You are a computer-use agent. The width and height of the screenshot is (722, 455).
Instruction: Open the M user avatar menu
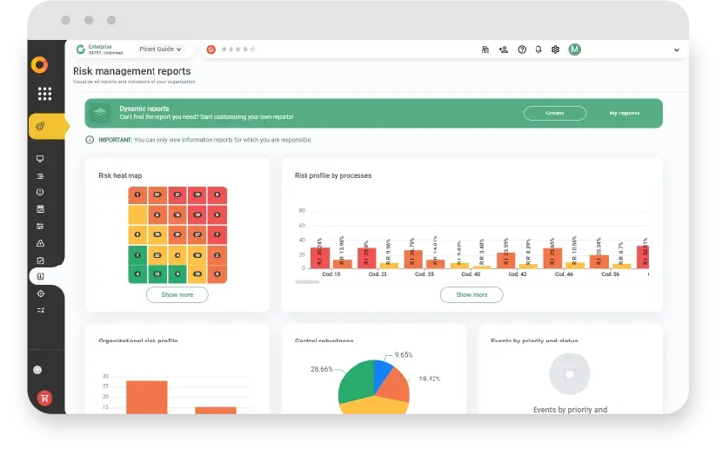pyautogui.click(x=574, y=49)
